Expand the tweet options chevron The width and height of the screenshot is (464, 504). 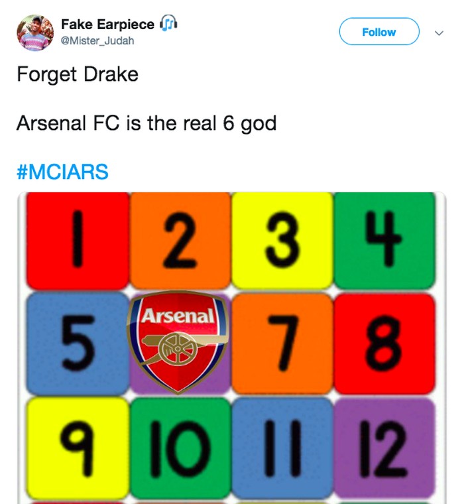438,32
